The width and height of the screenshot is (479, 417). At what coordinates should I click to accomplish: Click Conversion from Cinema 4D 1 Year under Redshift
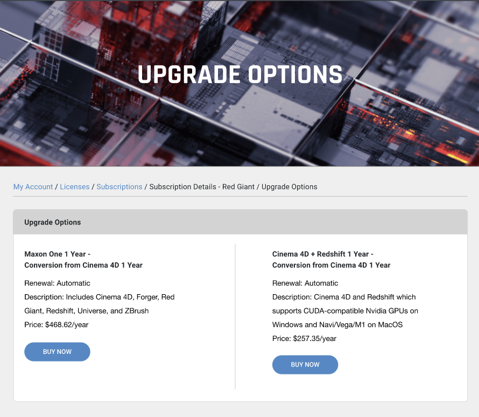(331, 265)
